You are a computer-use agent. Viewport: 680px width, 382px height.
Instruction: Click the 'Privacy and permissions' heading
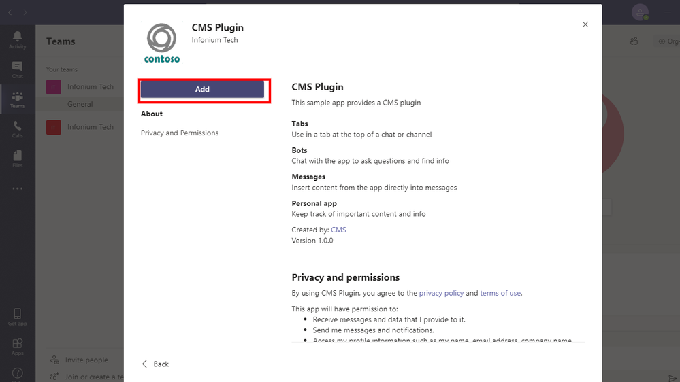[x=346, y=277]
